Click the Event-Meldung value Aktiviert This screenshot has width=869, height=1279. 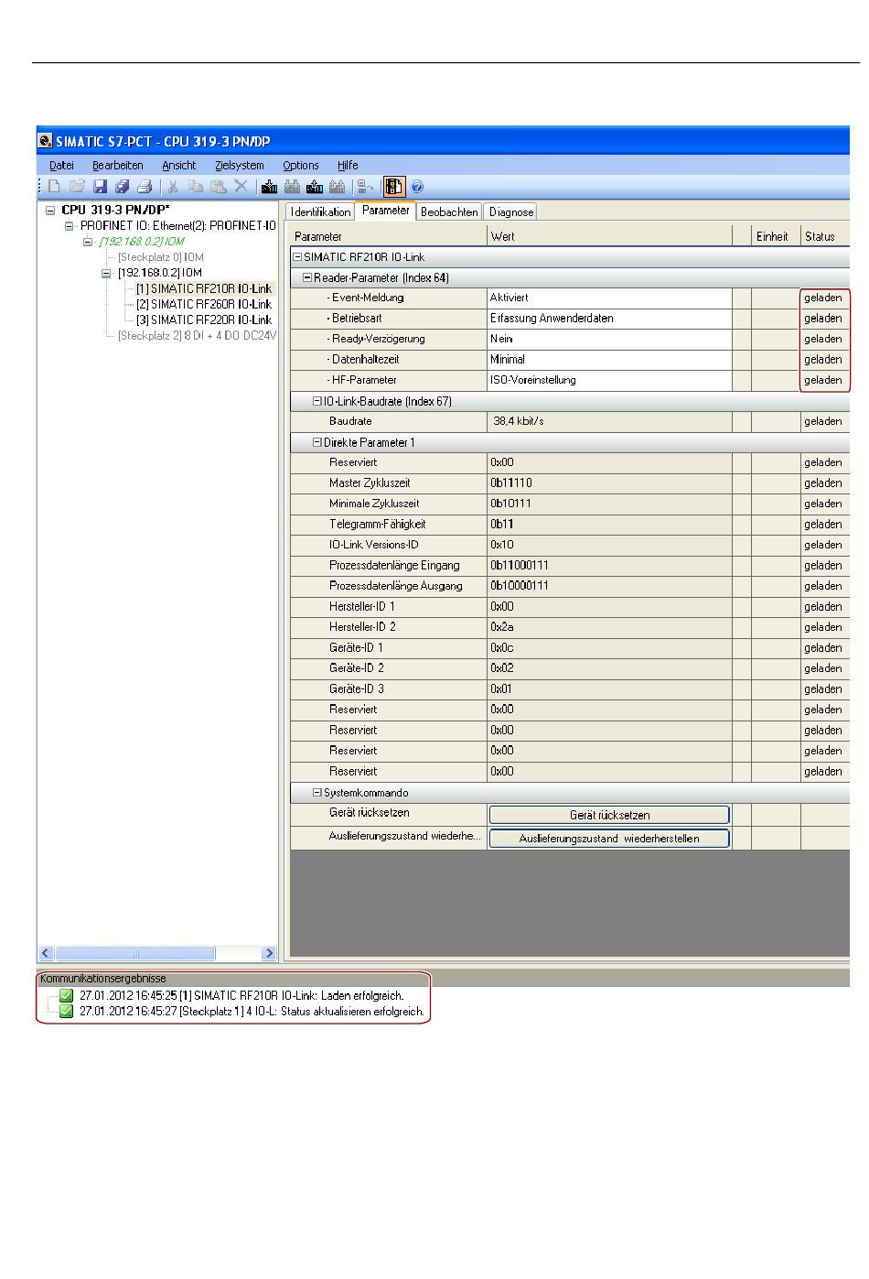pos(609,298)
